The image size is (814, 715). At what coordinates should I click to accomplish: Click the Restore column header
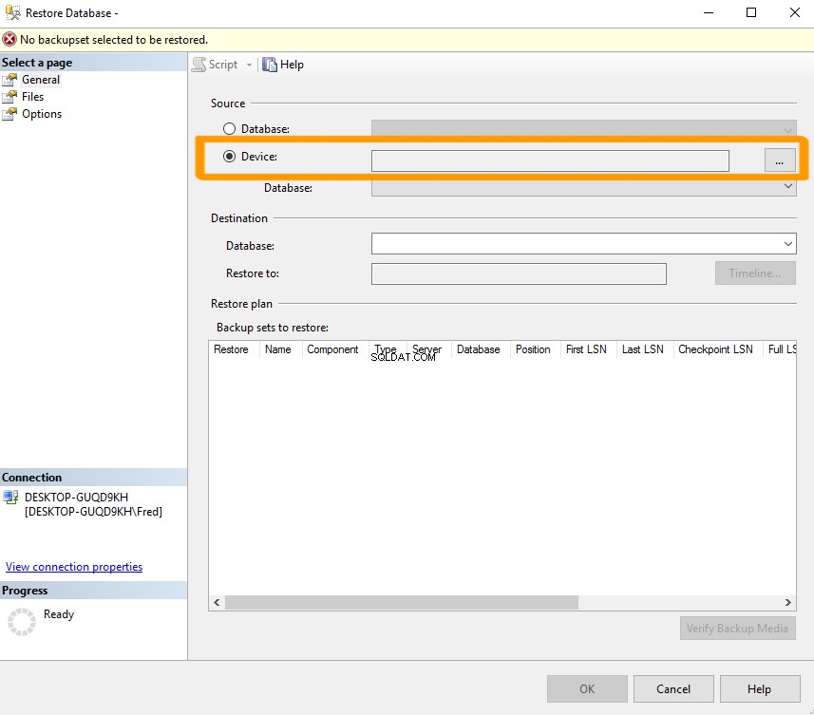coord(231,349)
